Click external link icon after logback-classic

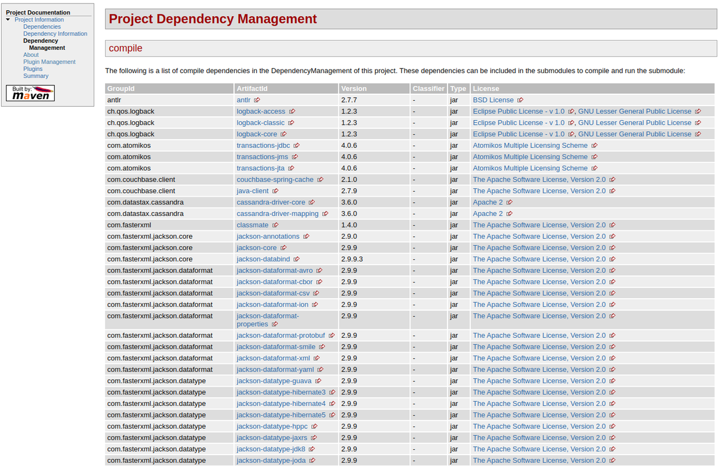pos(291,123)
